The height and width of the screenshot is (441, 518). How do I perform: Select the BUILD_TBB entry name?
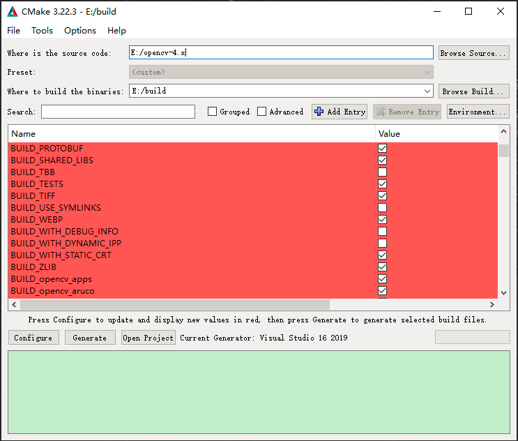[33, 172]
